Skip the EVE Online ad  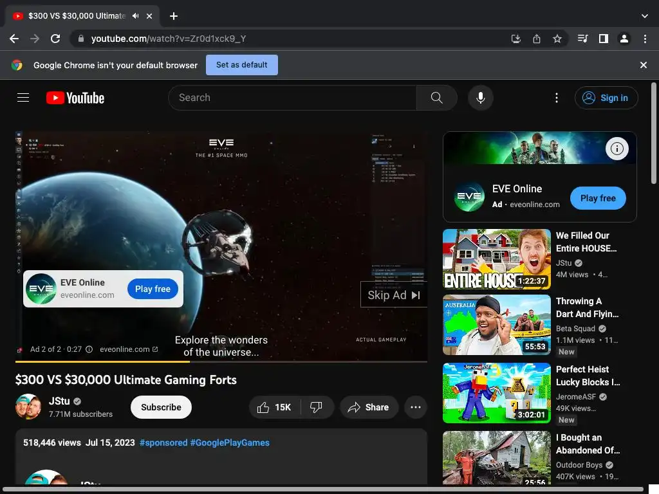coord(394,295)
